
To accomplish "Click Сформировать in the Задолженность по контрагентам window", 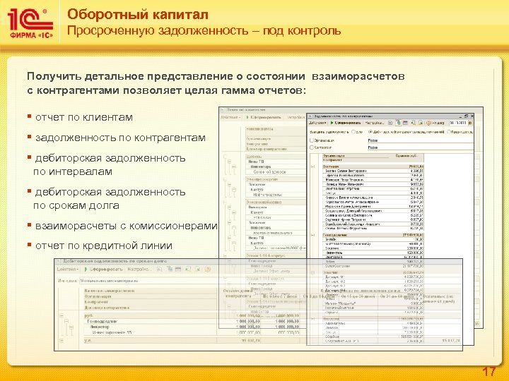I will point(346,123).
